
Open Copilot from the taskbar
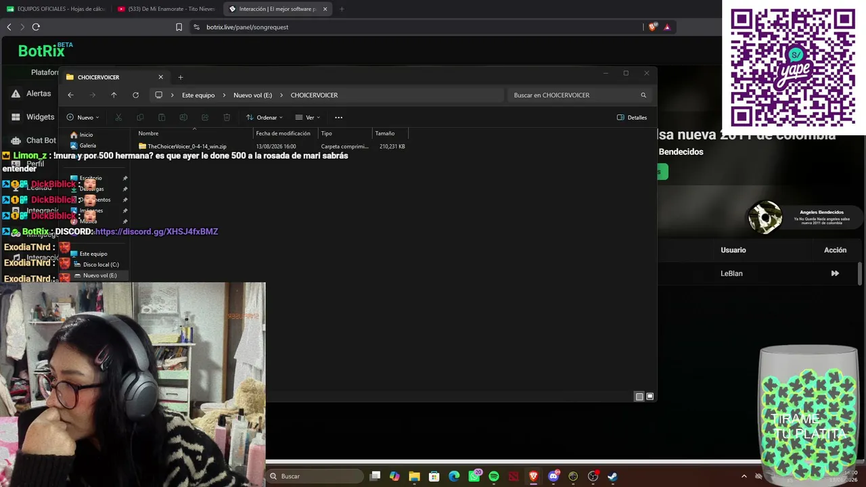pos(394,476)
